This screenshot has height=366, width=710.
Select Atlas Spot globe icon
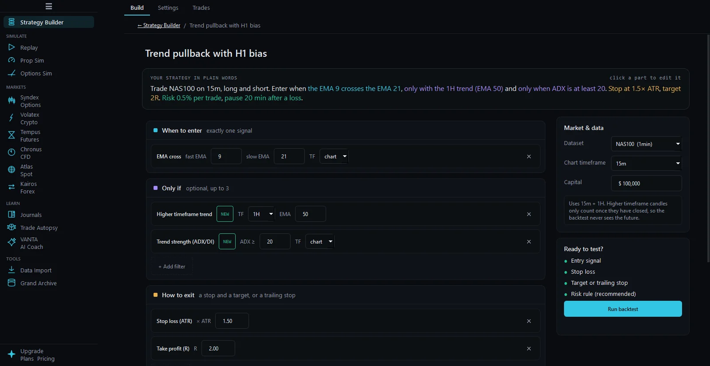coord(12,170)
